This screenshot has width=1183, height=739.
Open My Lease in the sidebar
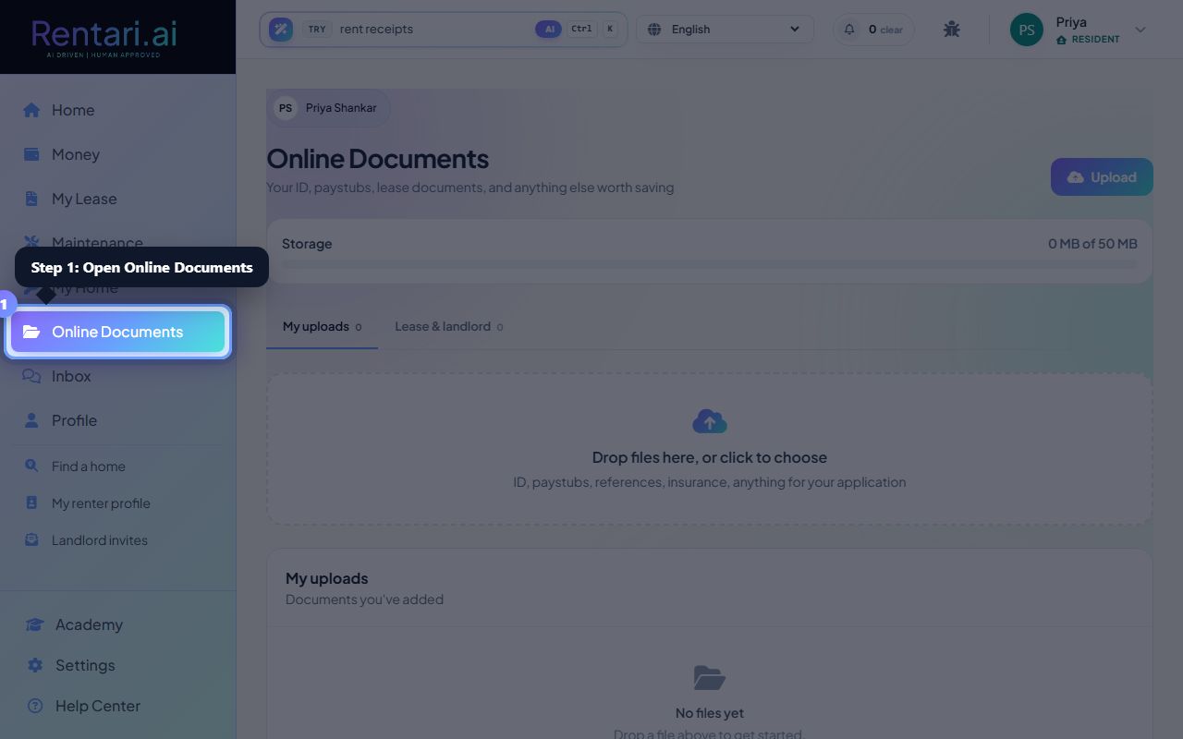(117, 199)
